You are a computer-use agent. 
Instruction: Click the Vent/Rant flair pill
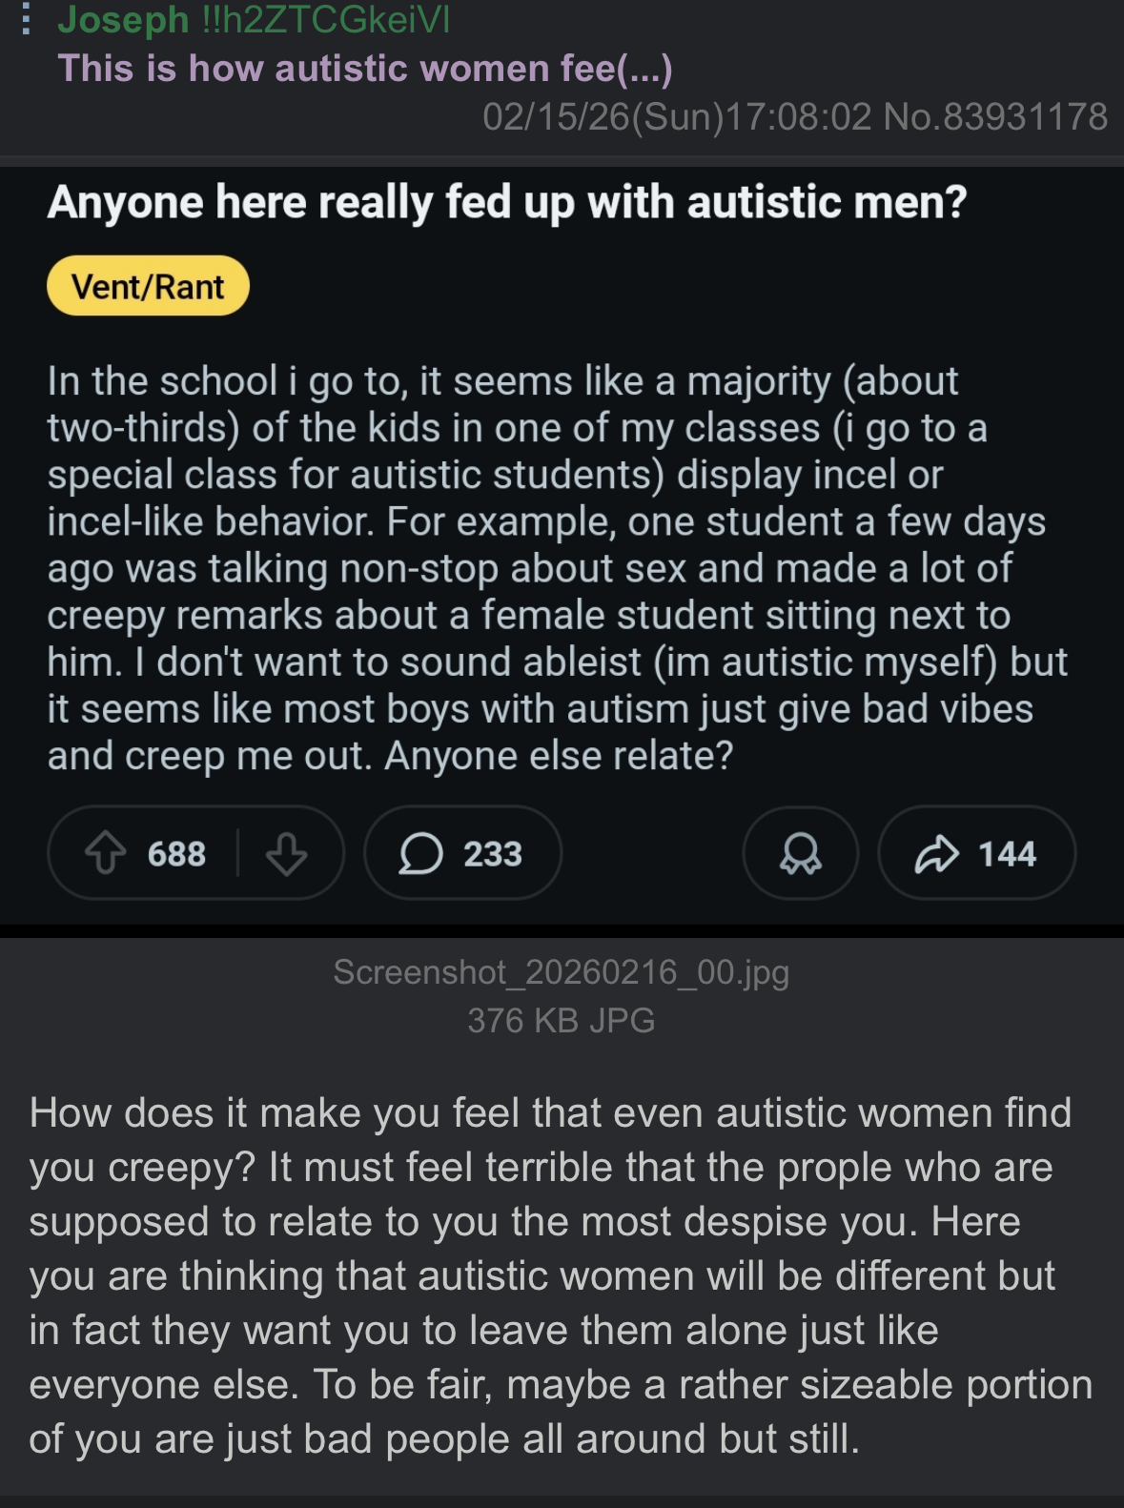tap(148, 284)
